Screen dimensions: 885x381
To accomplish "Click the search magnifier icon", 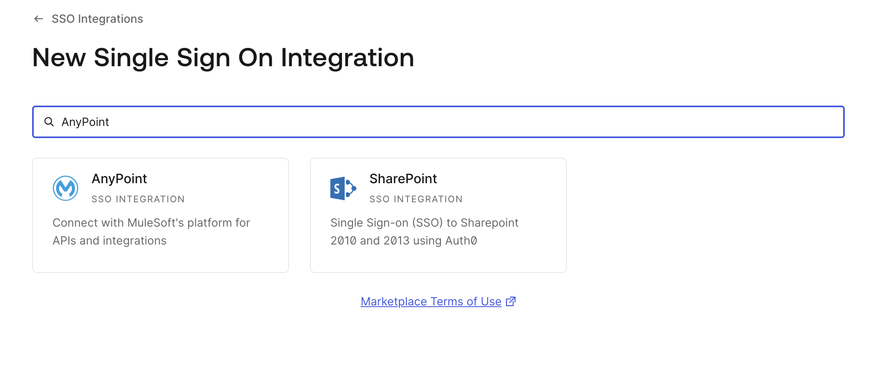I will [x=49, y=122].
